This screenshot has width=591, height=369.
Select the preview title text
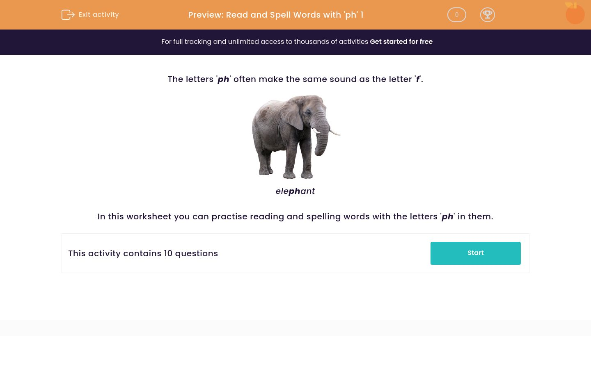coord(276,15)
